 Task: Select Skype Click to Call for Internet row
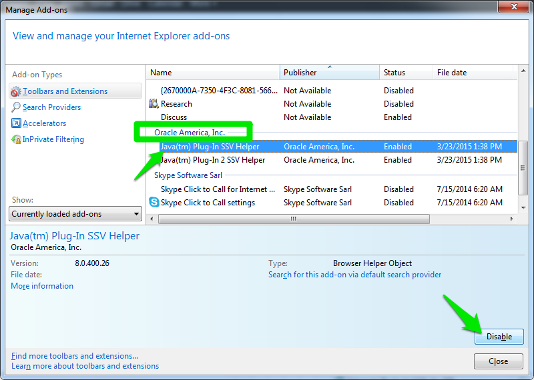(x=332, y=189)
